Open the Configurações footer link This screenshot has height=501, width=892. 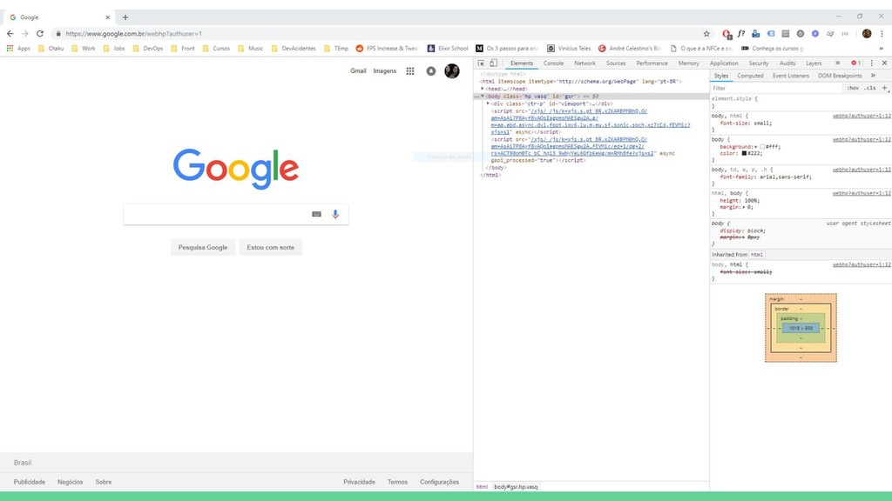point(439,482)
